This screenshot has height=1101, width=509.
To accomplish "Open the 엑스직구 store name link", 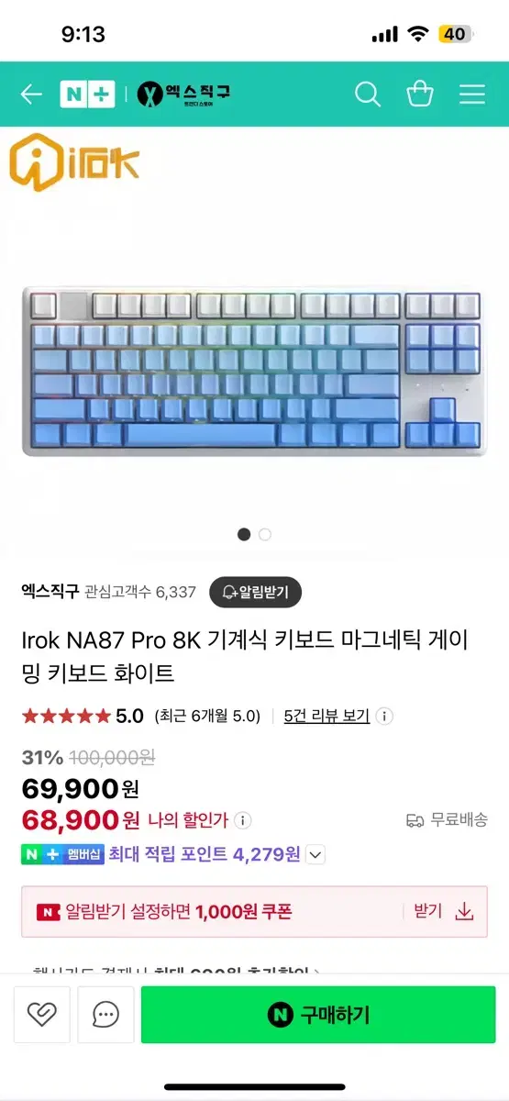I will [50, 592].
